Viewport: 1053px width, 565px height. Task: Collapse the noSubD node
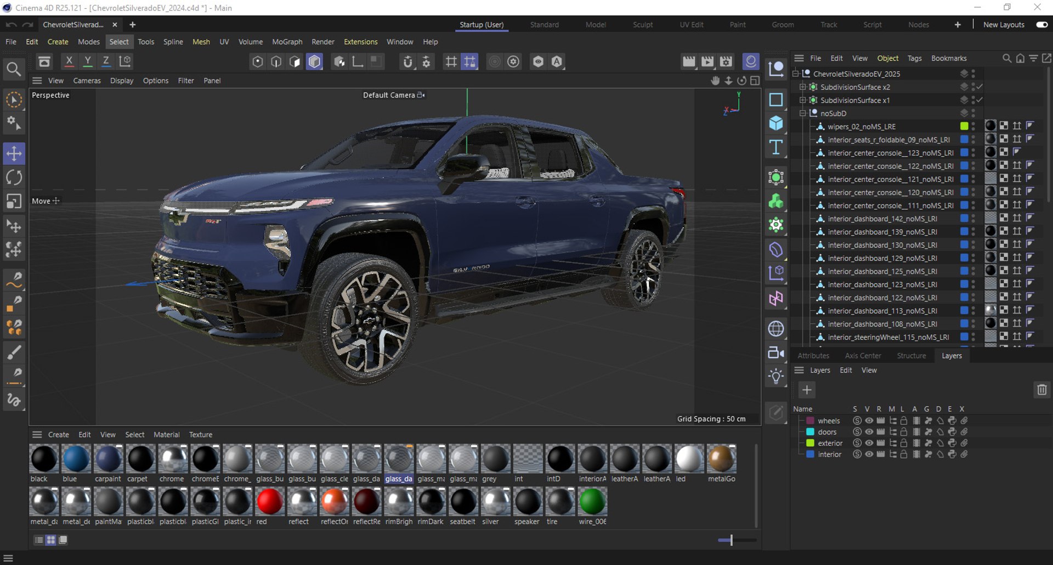click(803, 113)
